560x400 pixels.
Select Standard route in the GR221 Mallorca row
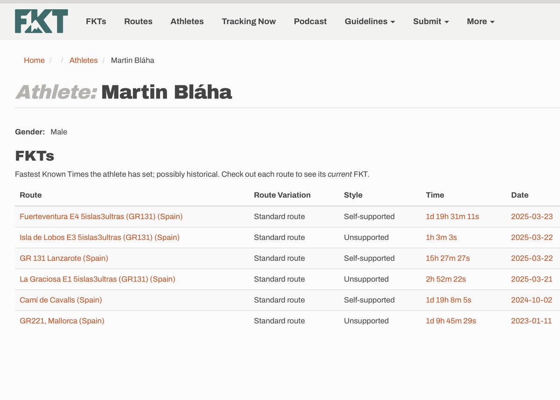point(279,321)
